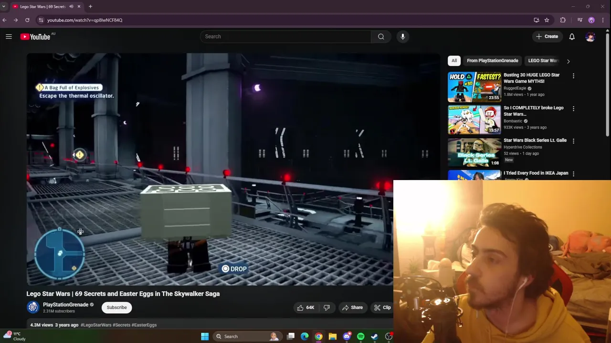This screenshot has height=343, width=611.
Task: Click the Clip button
Action: pyautogui.click(x=382, y=308)
